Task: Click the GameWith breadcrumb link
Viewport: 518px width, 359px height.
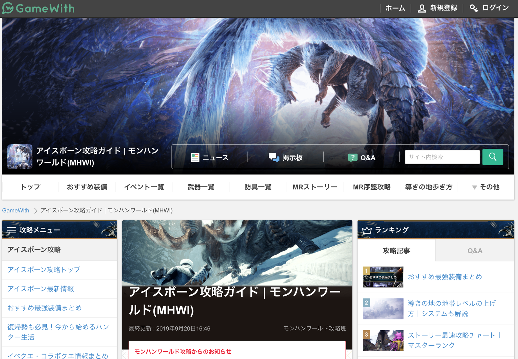Action: pyautogui.click(x=16, y=211)
